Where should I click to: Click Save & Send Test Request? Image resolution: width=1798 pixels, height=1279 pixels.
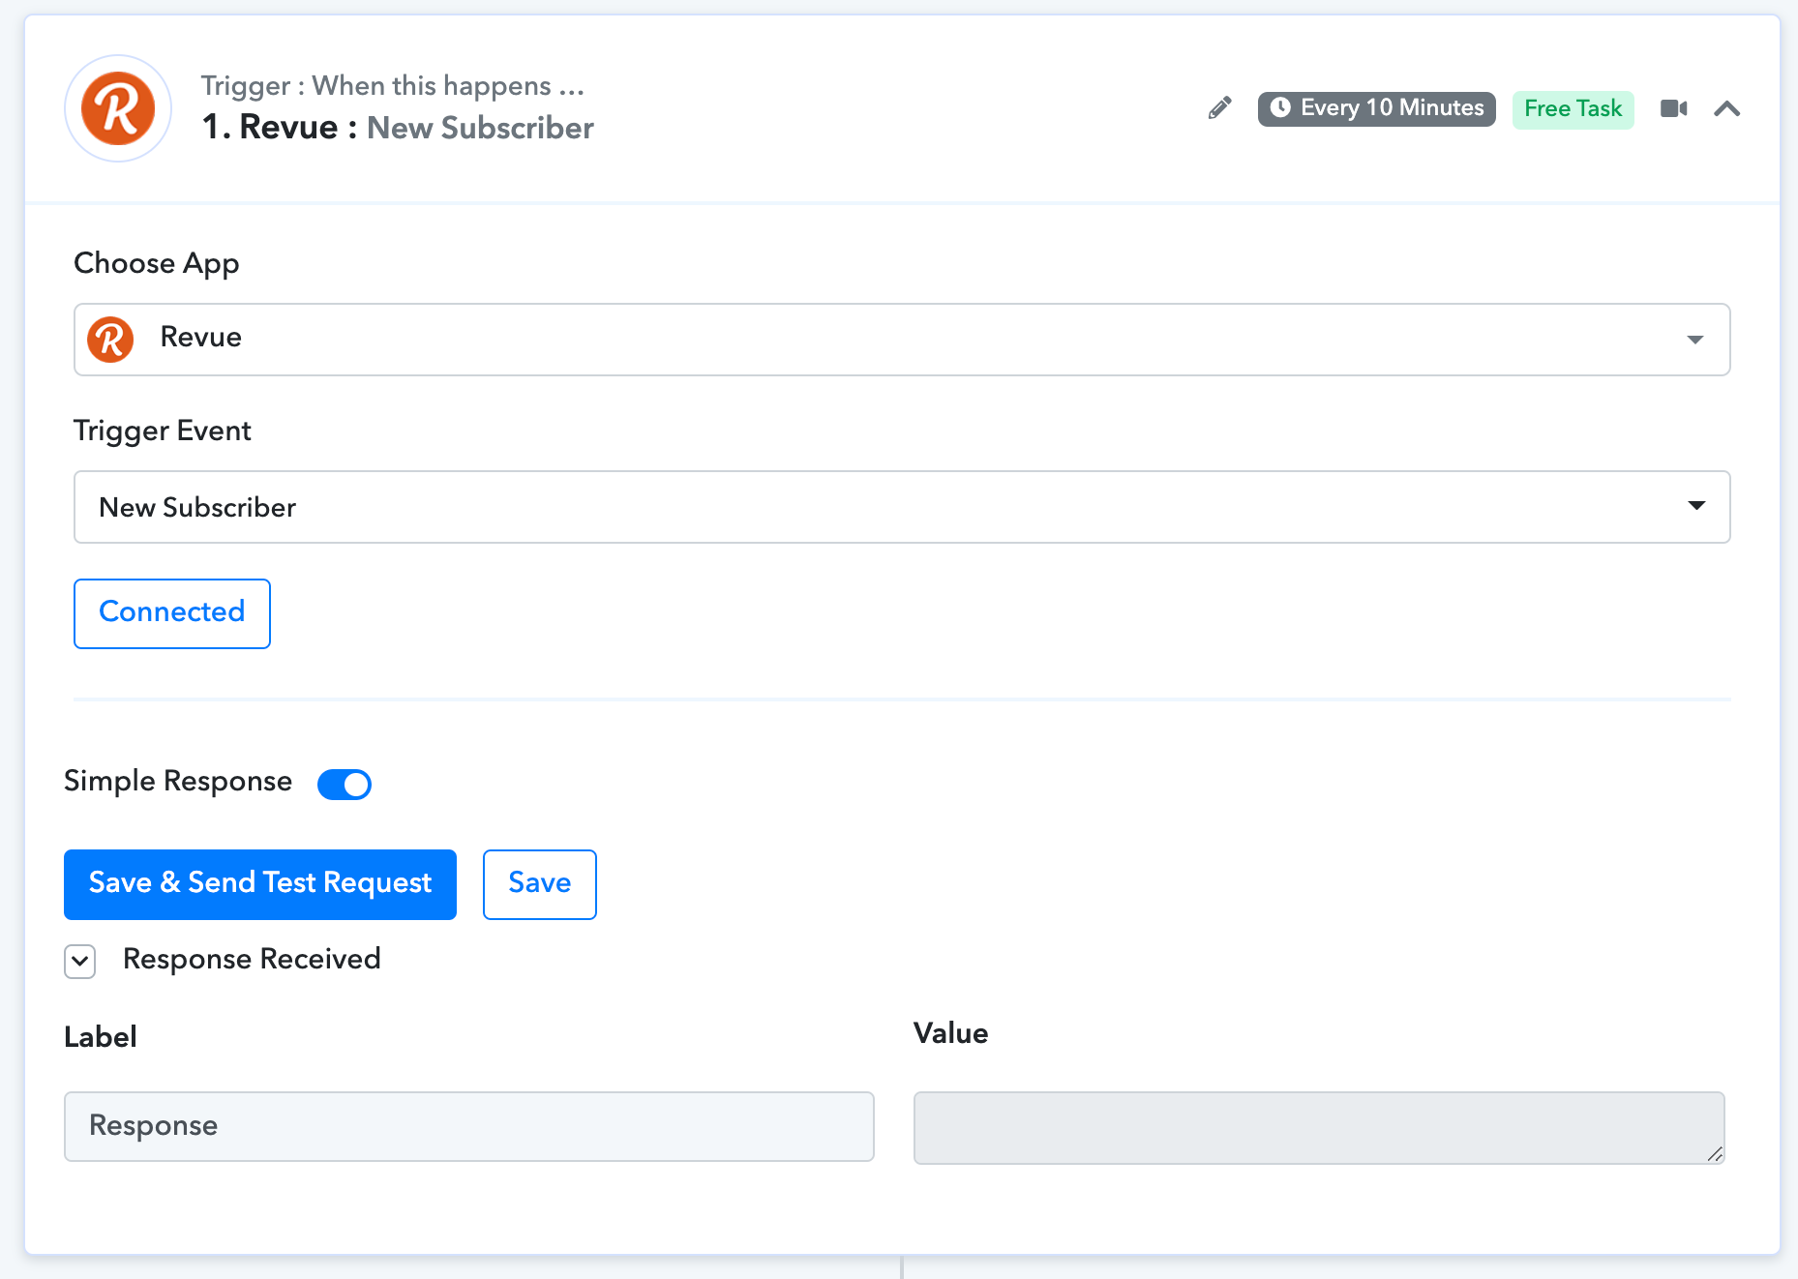coord(260,884)
